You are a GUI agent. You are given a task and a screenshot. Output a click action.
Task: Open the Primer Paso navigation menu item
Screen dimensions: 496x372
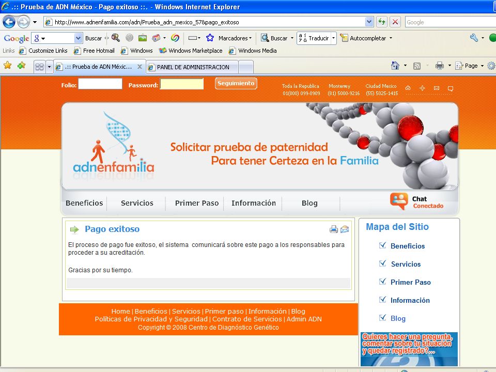click(x=197, y=203)
